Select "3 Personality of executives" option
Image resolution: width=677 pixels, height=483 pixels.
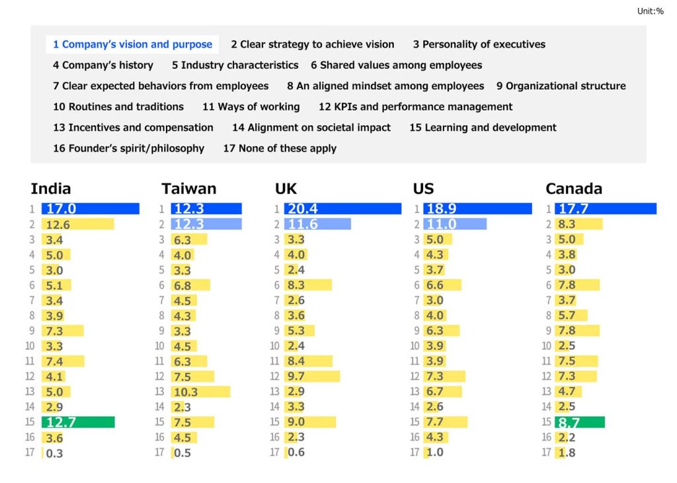click(479, 44)
